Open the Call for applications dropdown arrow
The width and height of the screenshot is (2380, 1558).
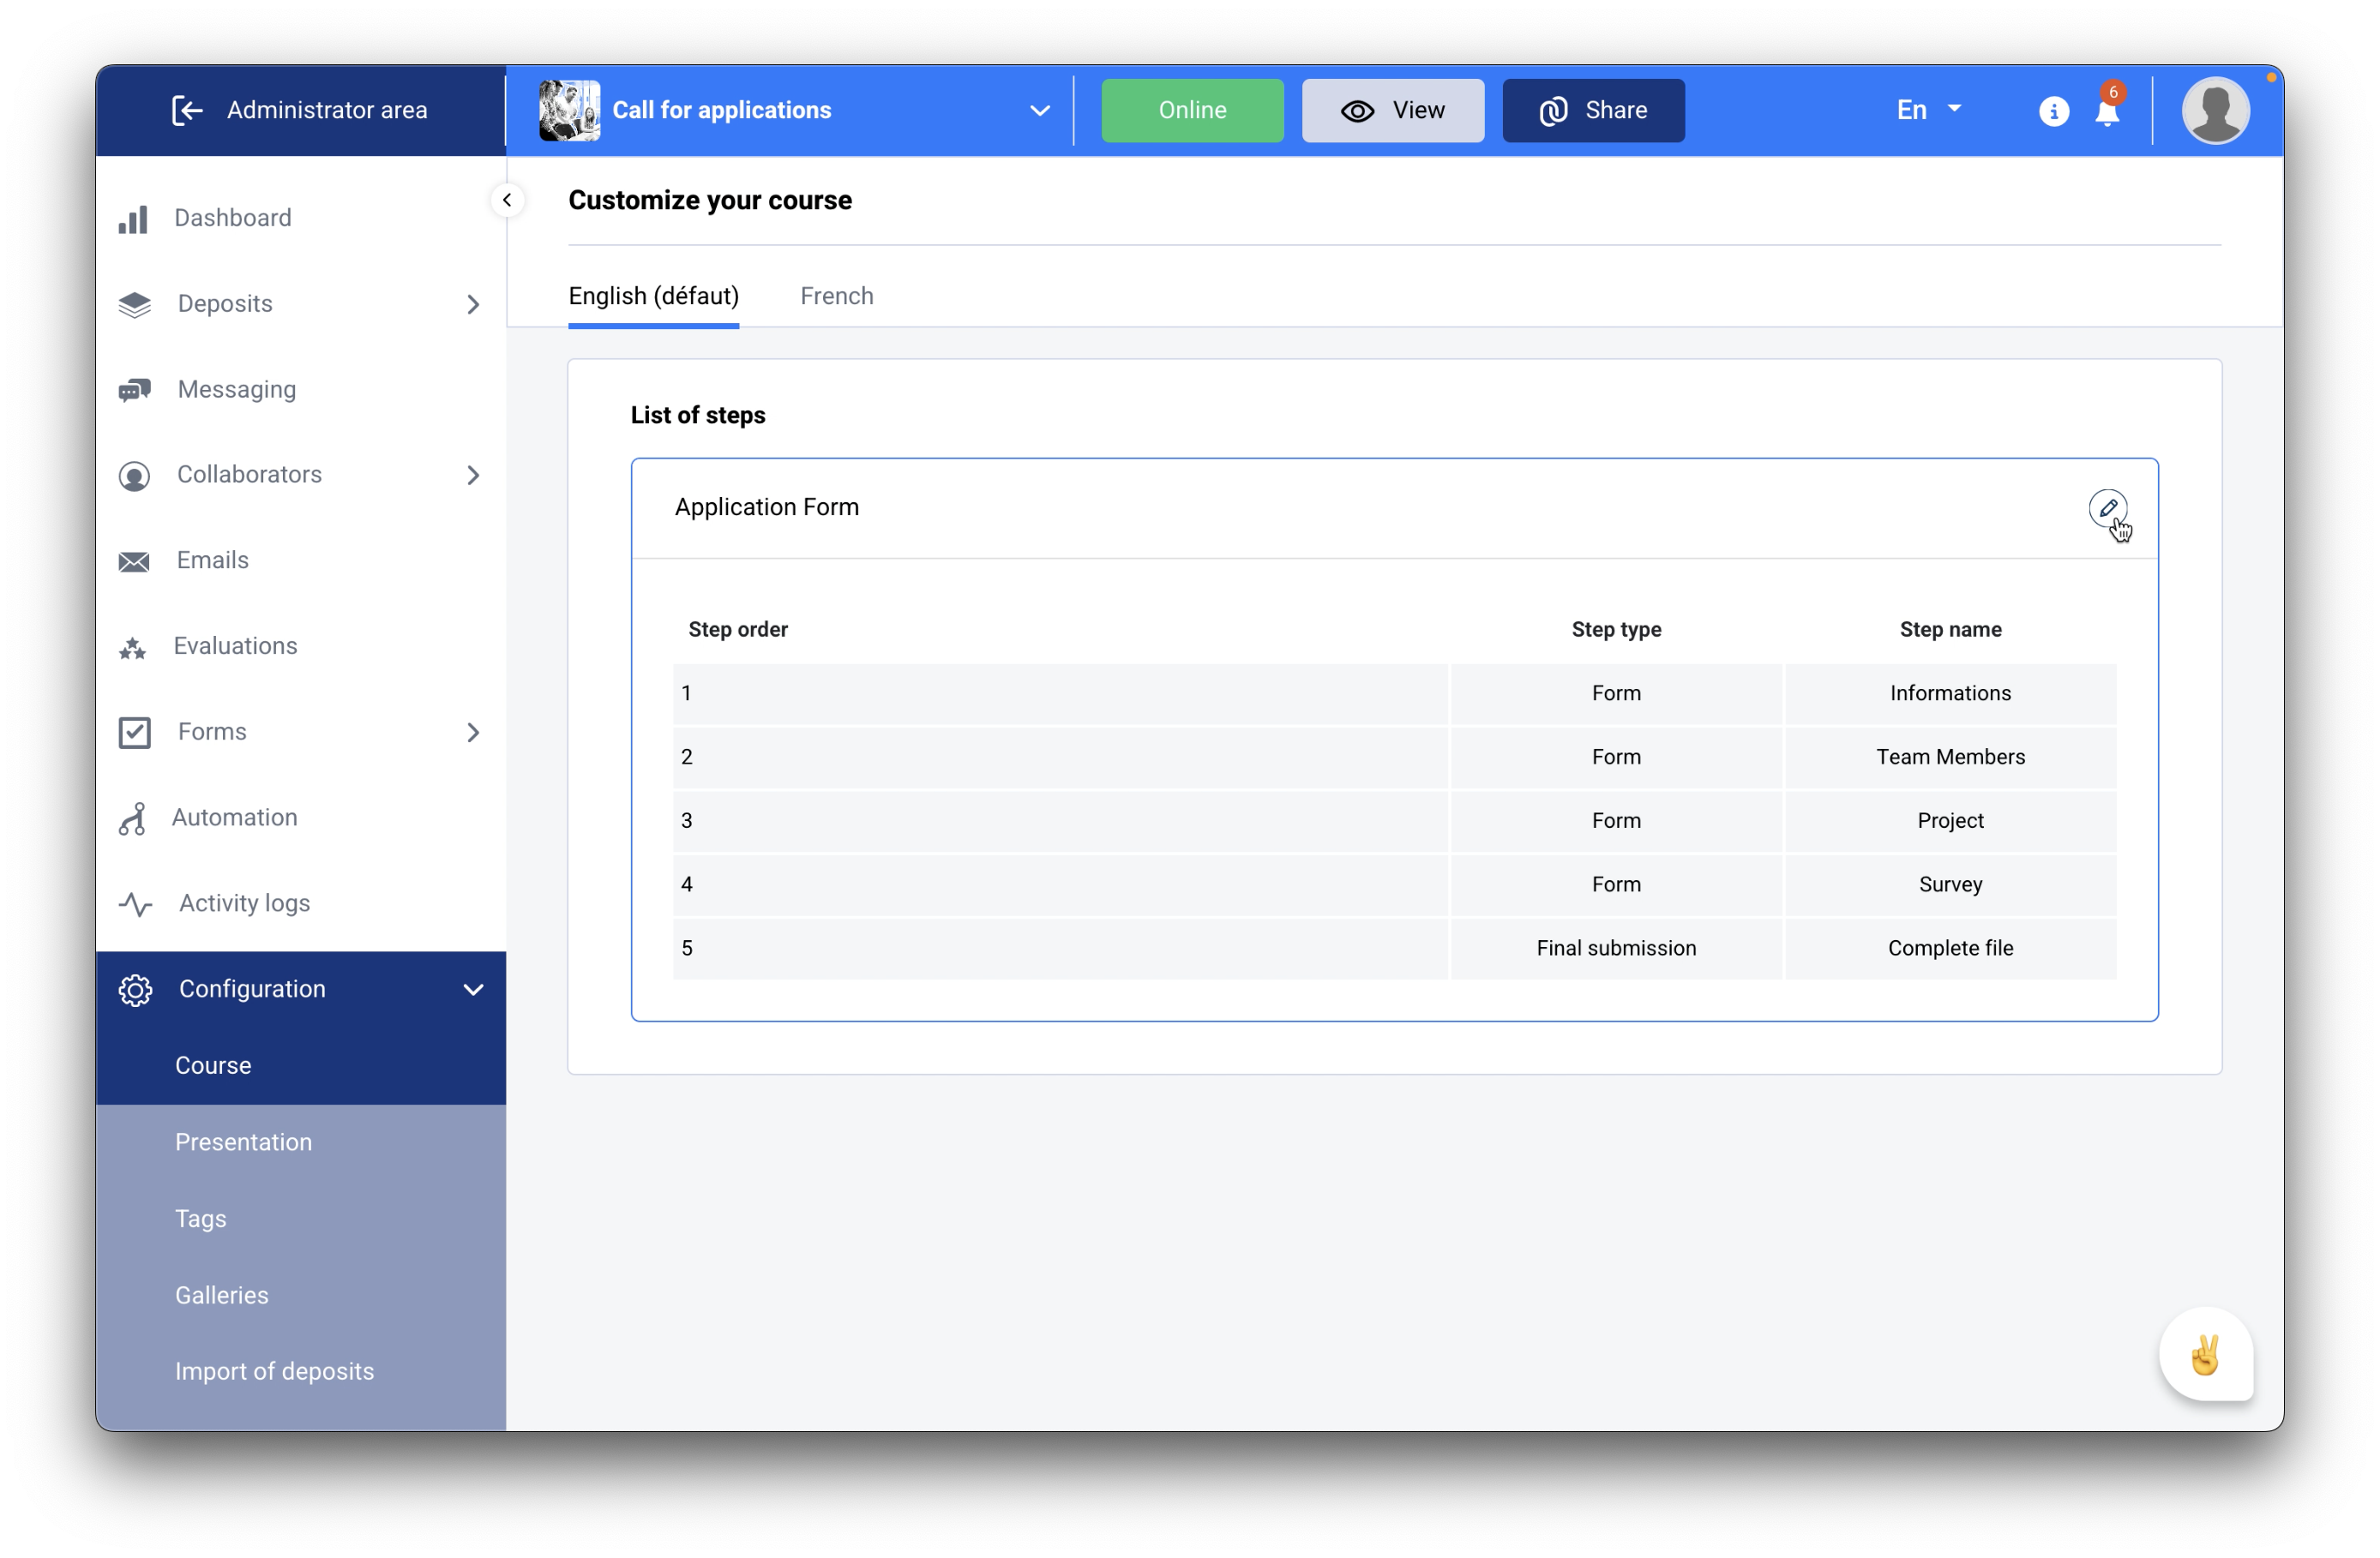1039,110
